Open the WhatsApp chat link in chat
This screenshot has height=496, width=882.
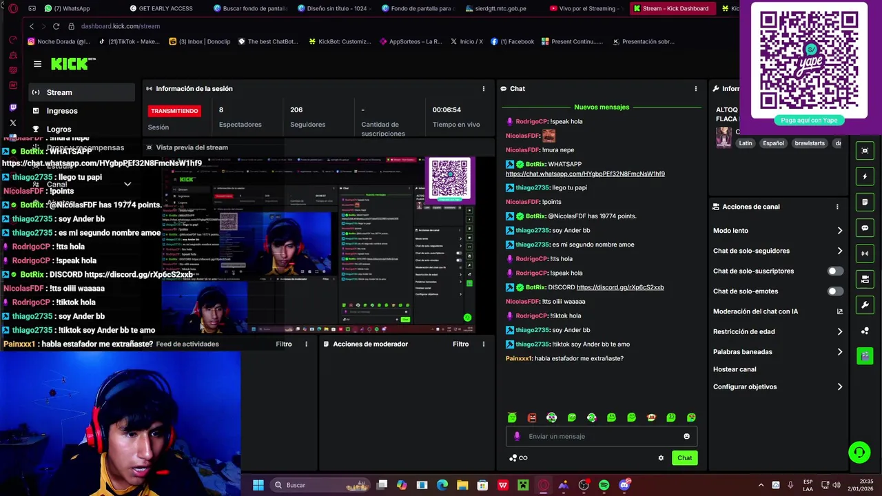point(585,174)
